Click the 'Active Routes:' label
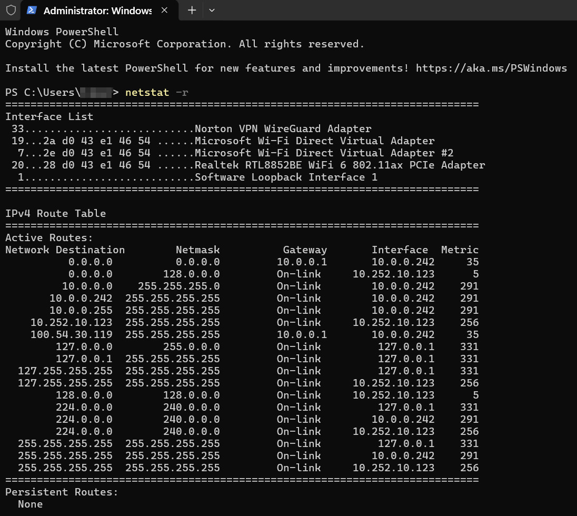Viewport: 577px width, 516px height. 49,238
